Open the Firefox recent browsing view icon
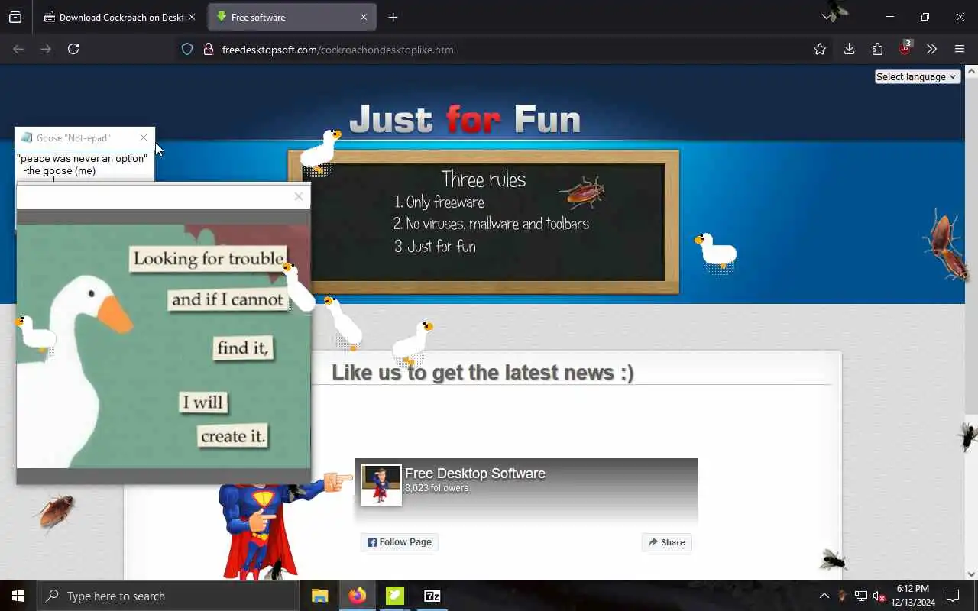This screenshot has height=611, width=978. [15, 17]
